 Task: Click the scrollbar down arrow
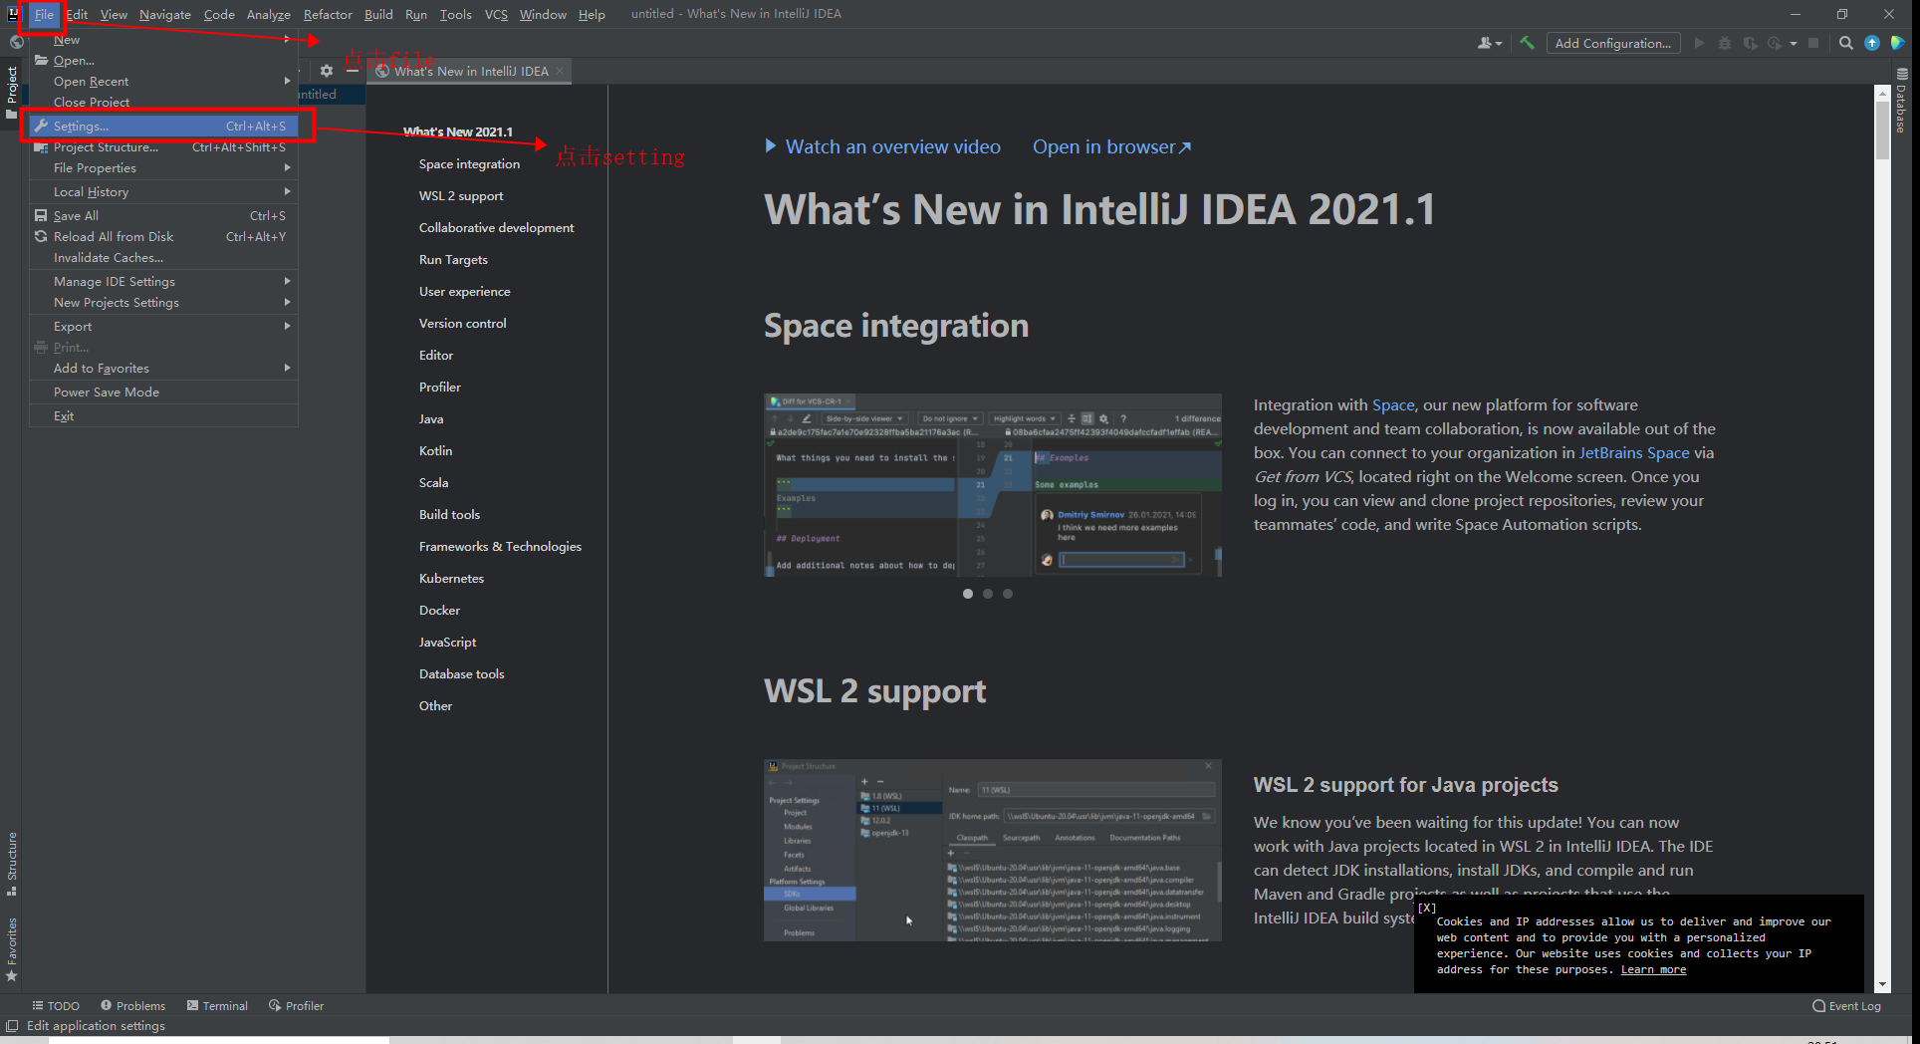coord(1882,985)
